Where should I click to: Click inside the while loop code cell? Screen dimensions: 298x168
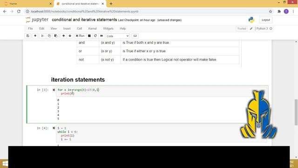click(x=161, y=134)
